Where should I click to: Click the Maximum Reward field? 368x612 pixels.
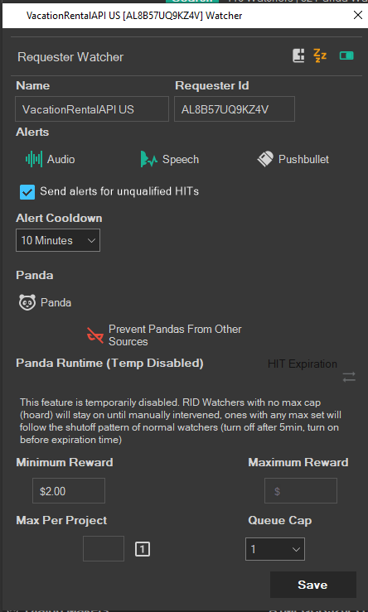coord(301,490)
